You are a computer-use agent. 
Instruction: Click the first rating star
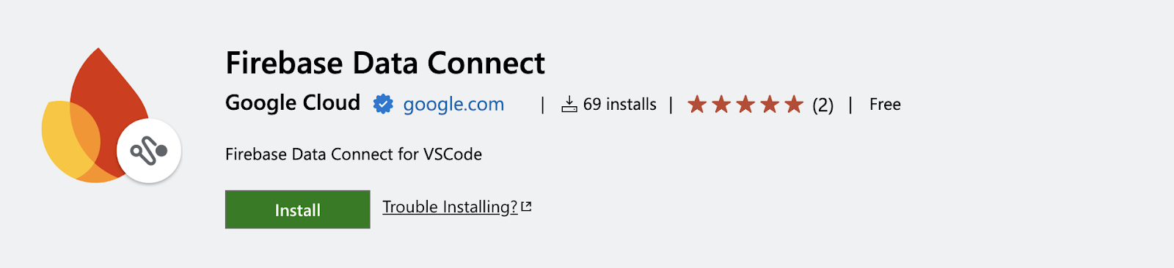pyautogui.click(x=697, y=105)
